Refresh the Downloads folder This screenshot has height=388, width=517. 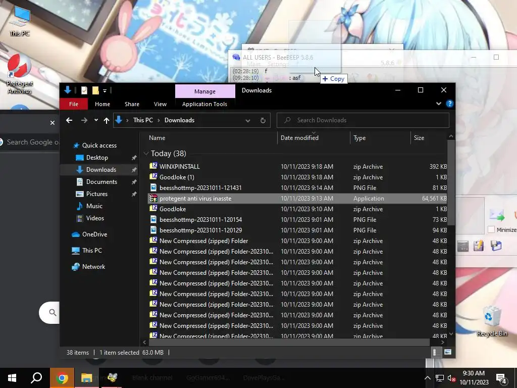tap(263, 120)
